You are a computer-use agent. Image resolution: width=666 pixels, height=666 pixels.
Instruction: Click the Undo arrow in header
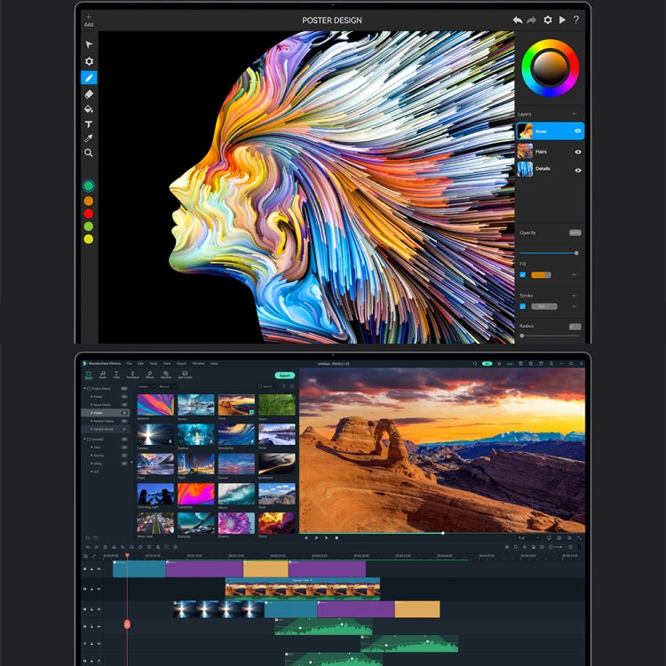click(518, 20)
